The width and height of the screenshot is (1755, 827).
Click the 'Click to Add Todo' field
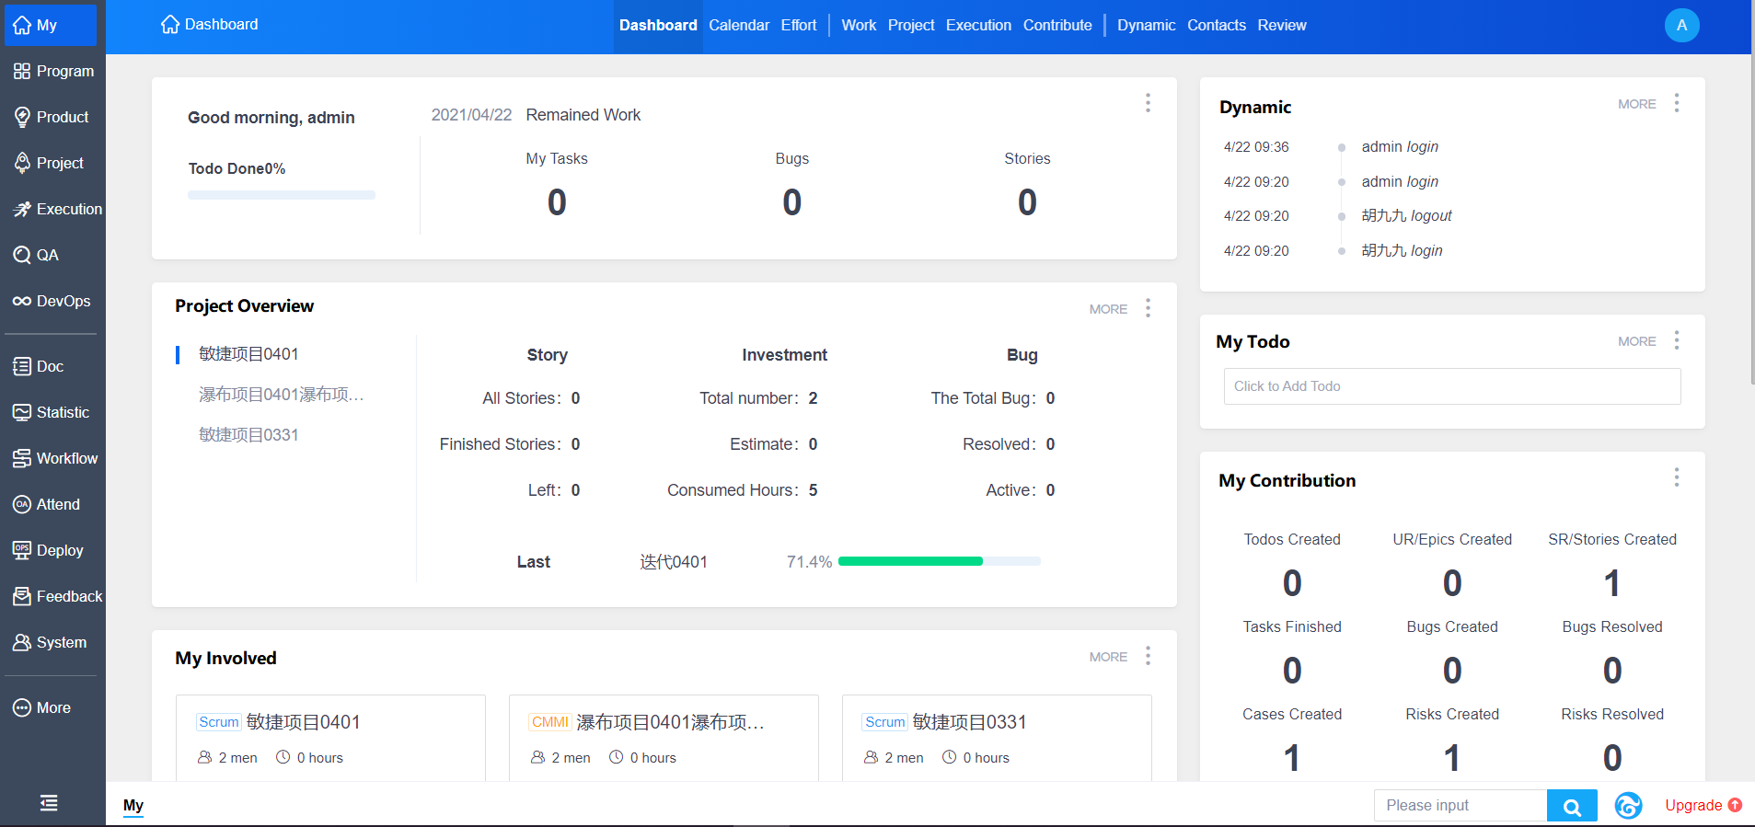[1451, 386]
